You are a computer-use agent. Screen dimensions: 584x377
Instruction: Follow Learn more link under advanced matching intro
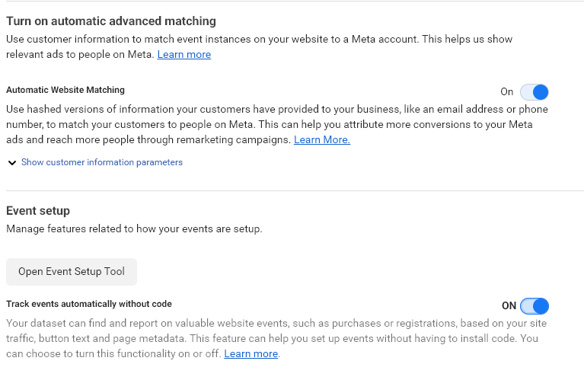[x=184, y=54]
